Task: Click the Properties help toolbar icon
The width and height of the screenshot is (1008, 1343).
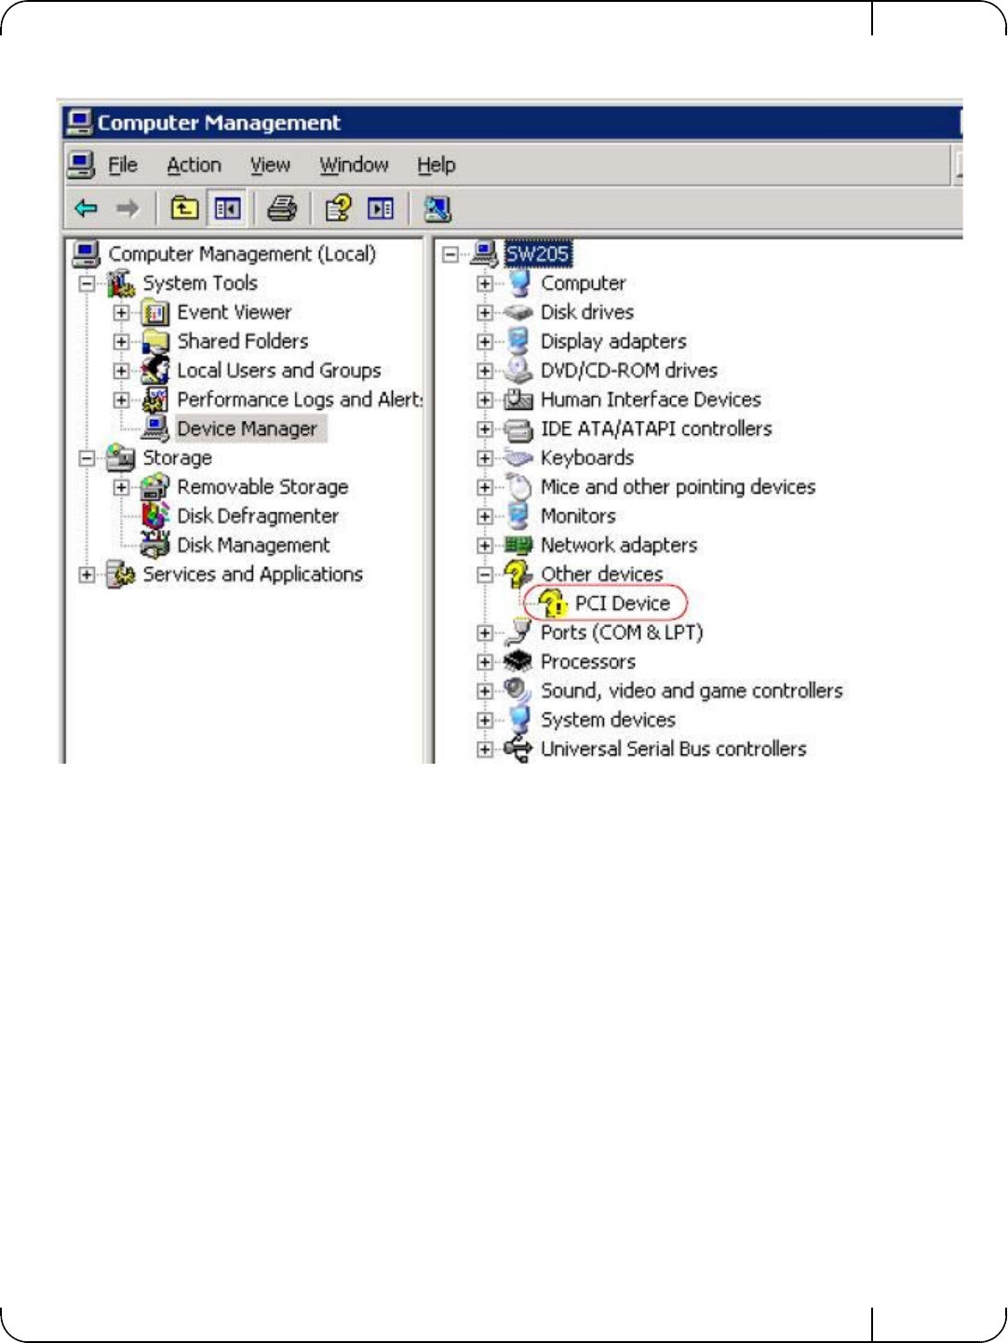Action: tap(338, 208)
